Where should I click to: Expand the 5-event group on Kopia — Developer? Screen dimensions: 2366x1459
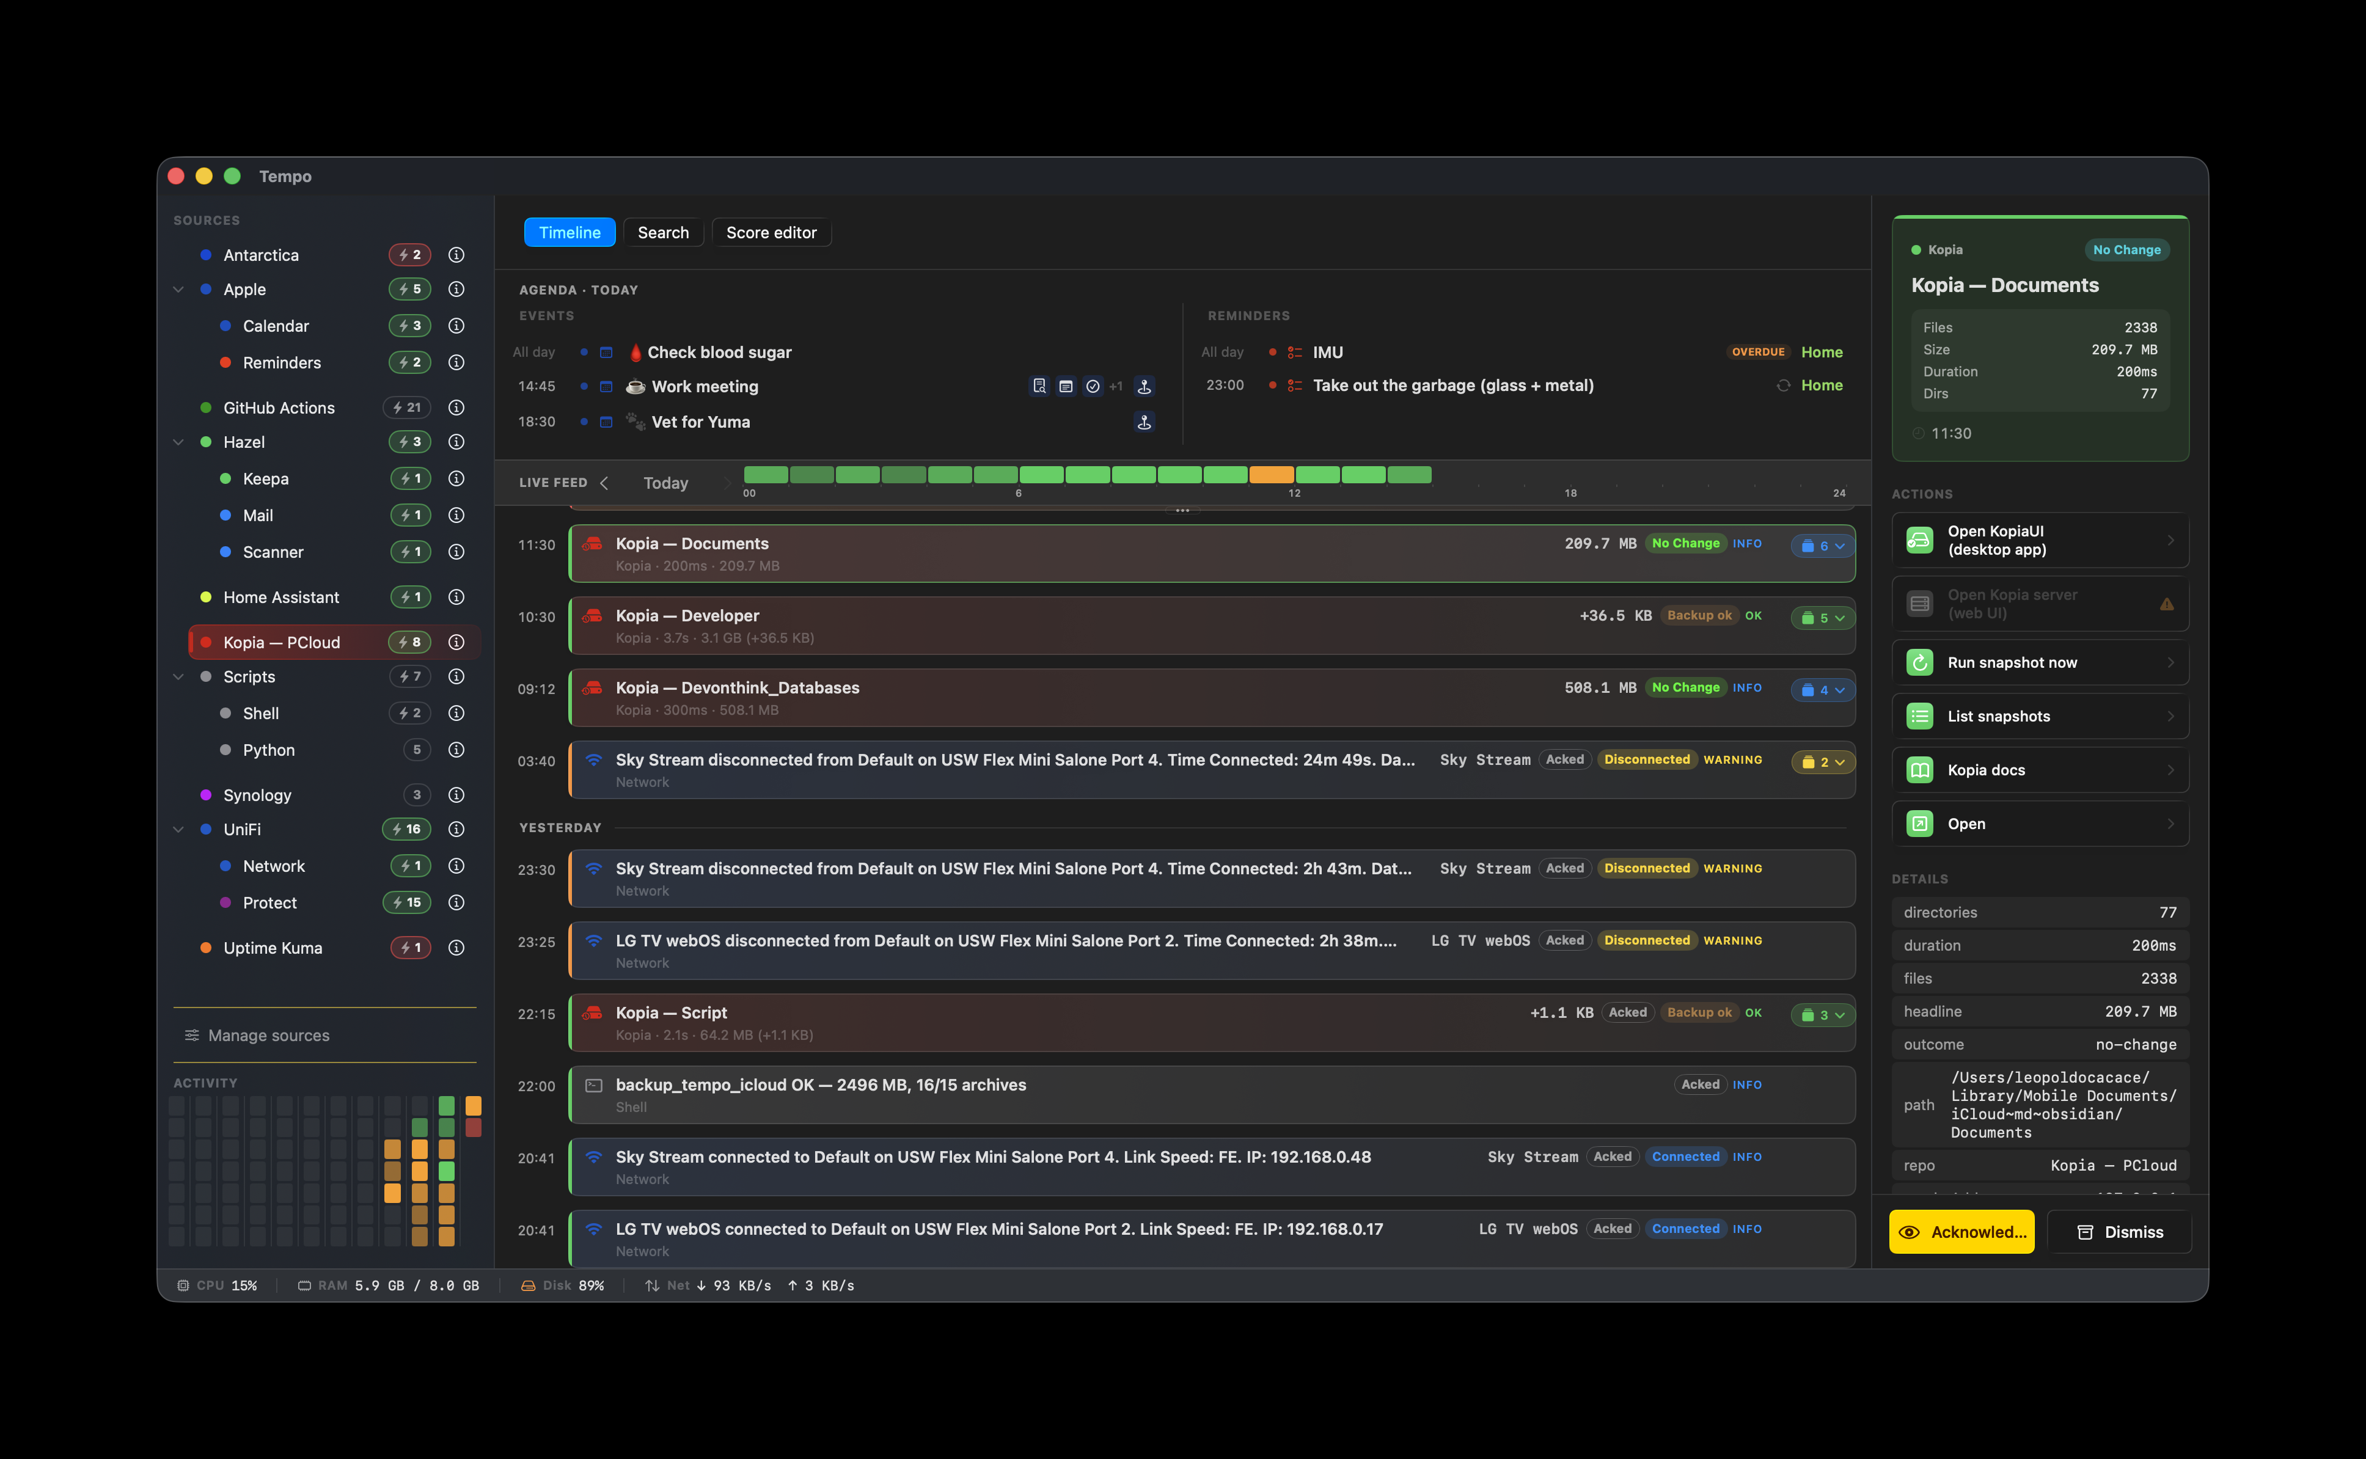pos(1823,618)
